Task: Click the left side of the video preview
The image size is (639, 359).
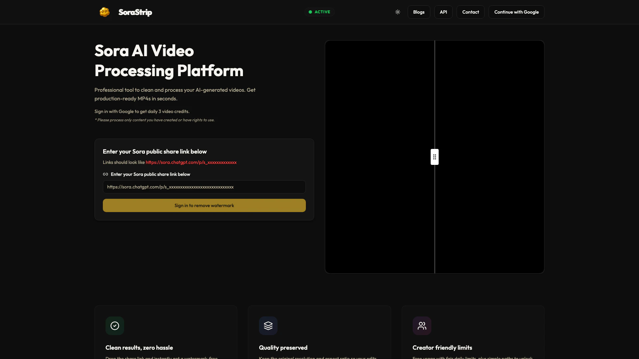Action: point(379,157)
